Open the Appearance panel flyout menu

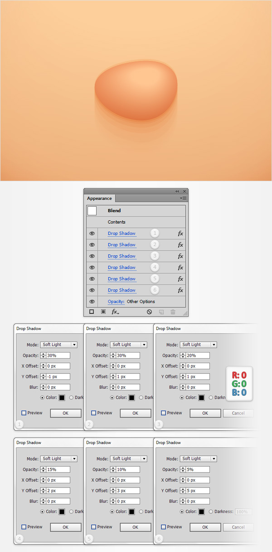coord(183,198)
